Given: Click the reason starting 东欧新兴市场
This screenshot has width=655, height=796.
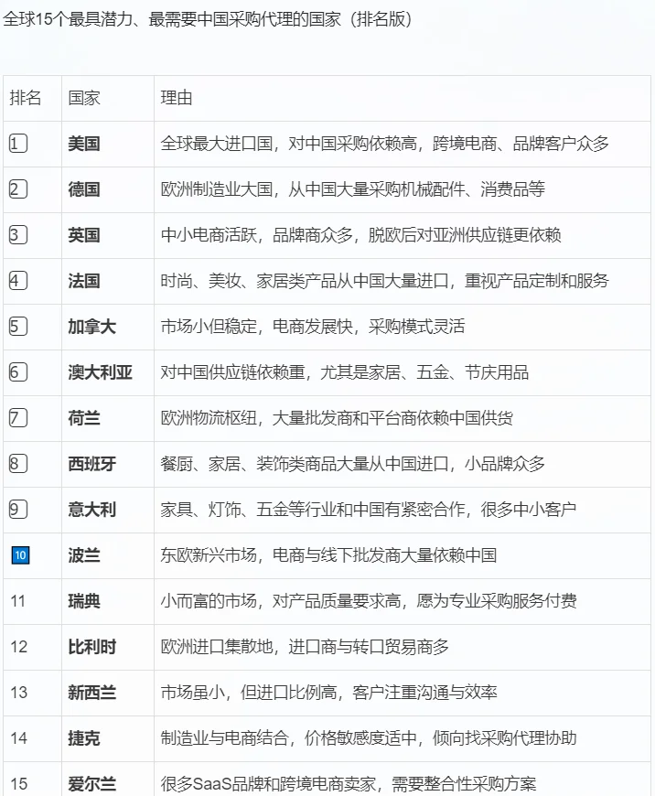Looking at the screenshot, I should 328,554.
